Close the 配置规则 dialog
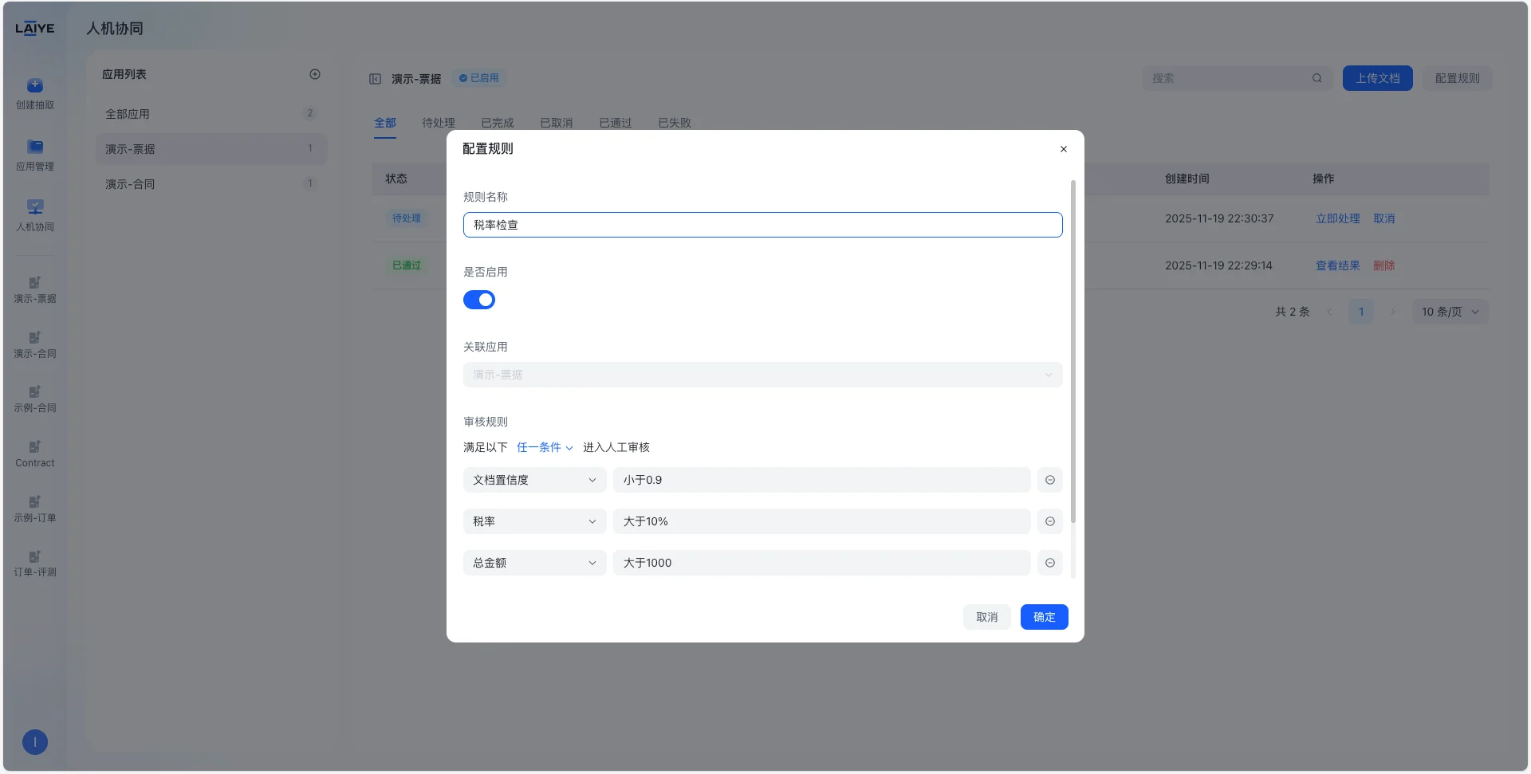 coord(1063,149)
